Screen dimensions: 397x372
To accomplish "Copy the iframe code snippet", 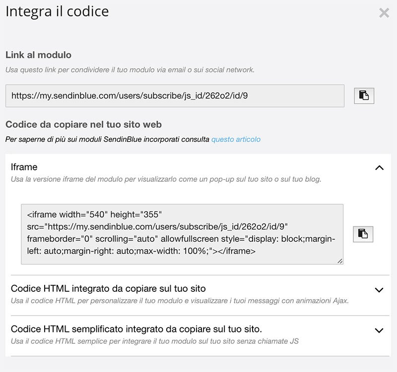I will click(363, 234).
